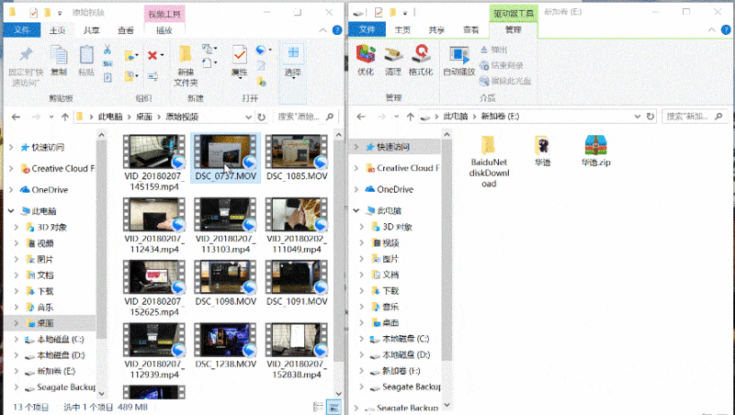Click 弹出 eject icon in right ribbon

pos(493,50)
